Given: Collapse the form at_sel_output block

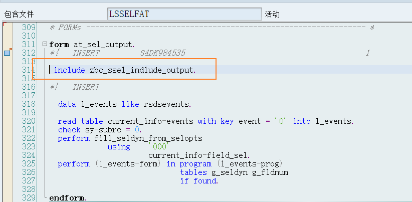Looking at the screenshot, I should click(x=45, y=44).
